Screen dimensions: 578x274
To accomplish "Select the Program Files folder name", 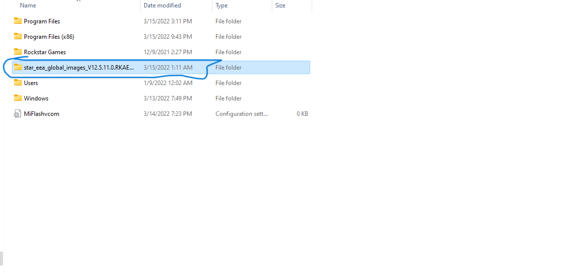I will click(42, 21).
